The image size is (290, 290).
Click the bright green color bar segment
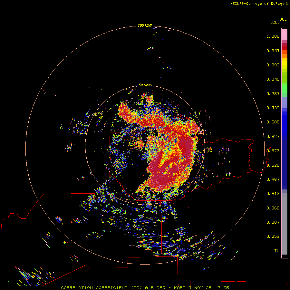[285, 88]
